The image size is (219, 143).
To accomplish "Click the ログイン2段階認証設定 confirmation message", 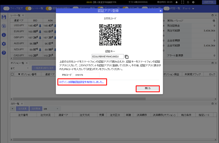I will pos(82,82).
